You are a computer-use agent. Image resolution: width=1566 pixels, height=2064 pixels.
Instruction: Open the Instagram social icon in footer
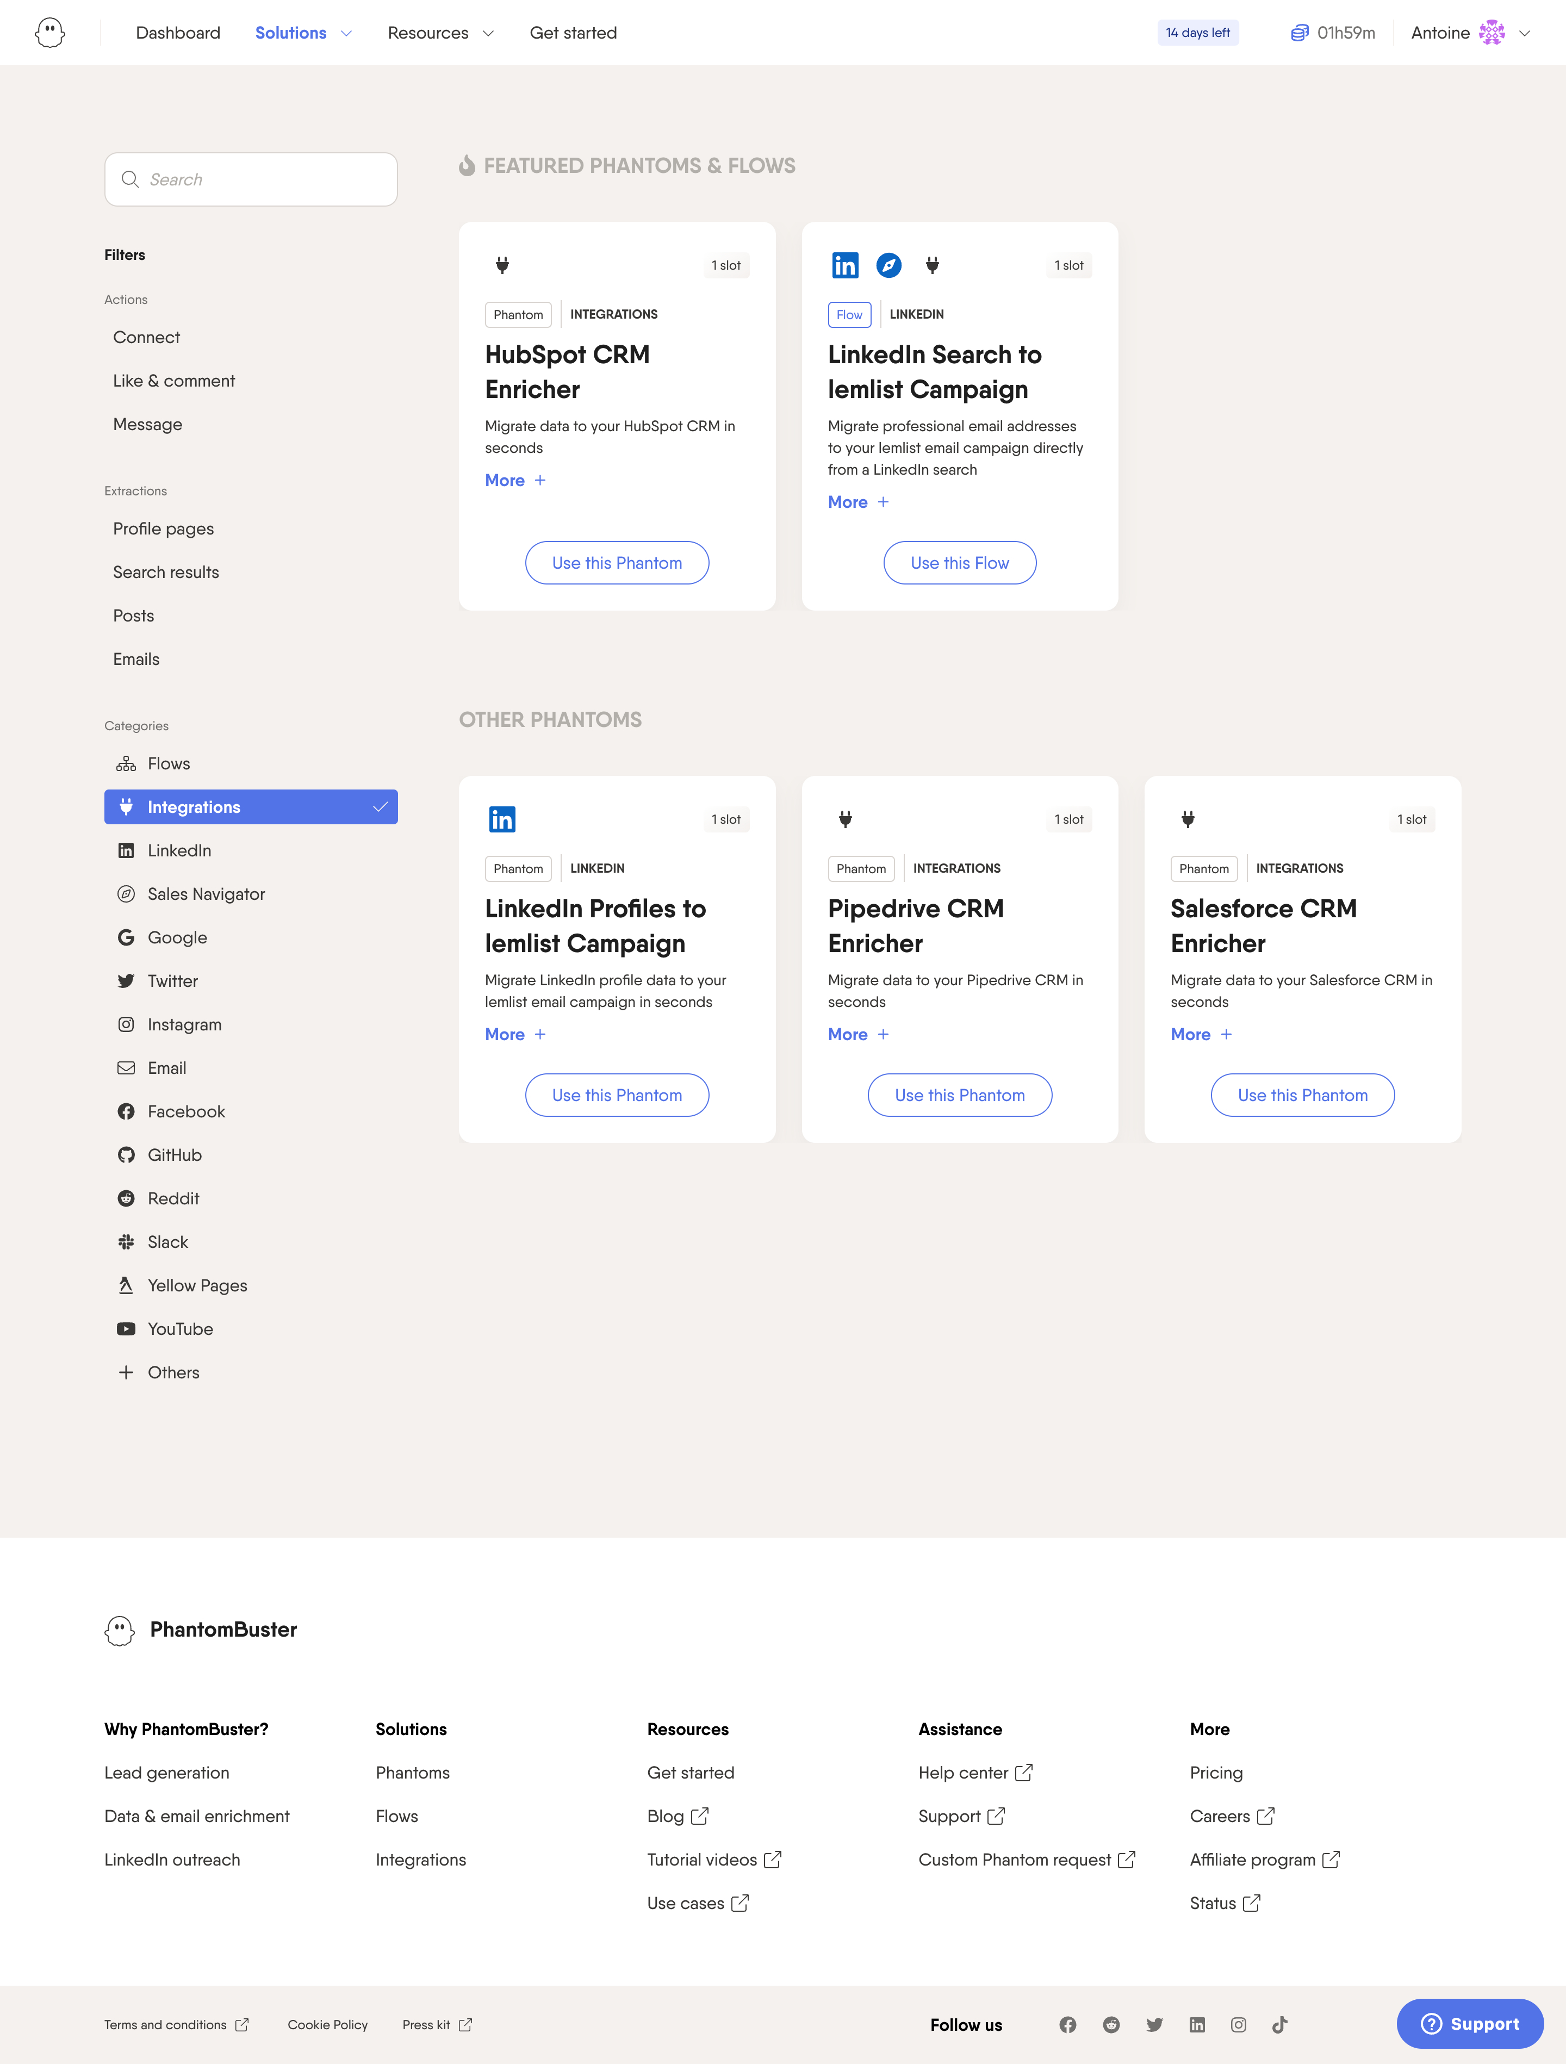tap(1239, 2024)
